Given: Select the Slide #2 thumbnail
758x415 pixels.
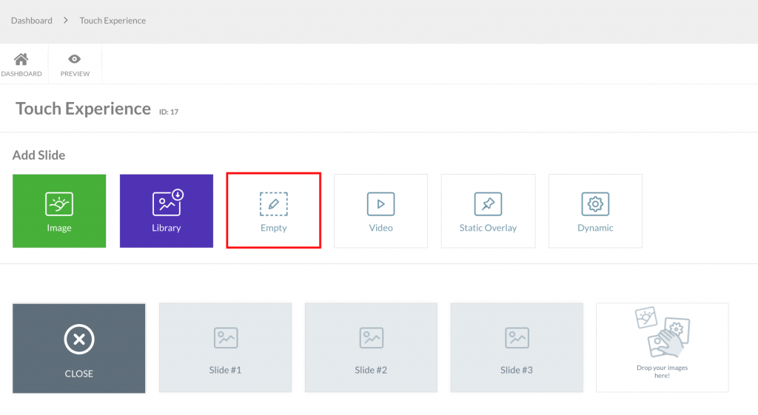Looking at the screenshot, I should 371,348.
